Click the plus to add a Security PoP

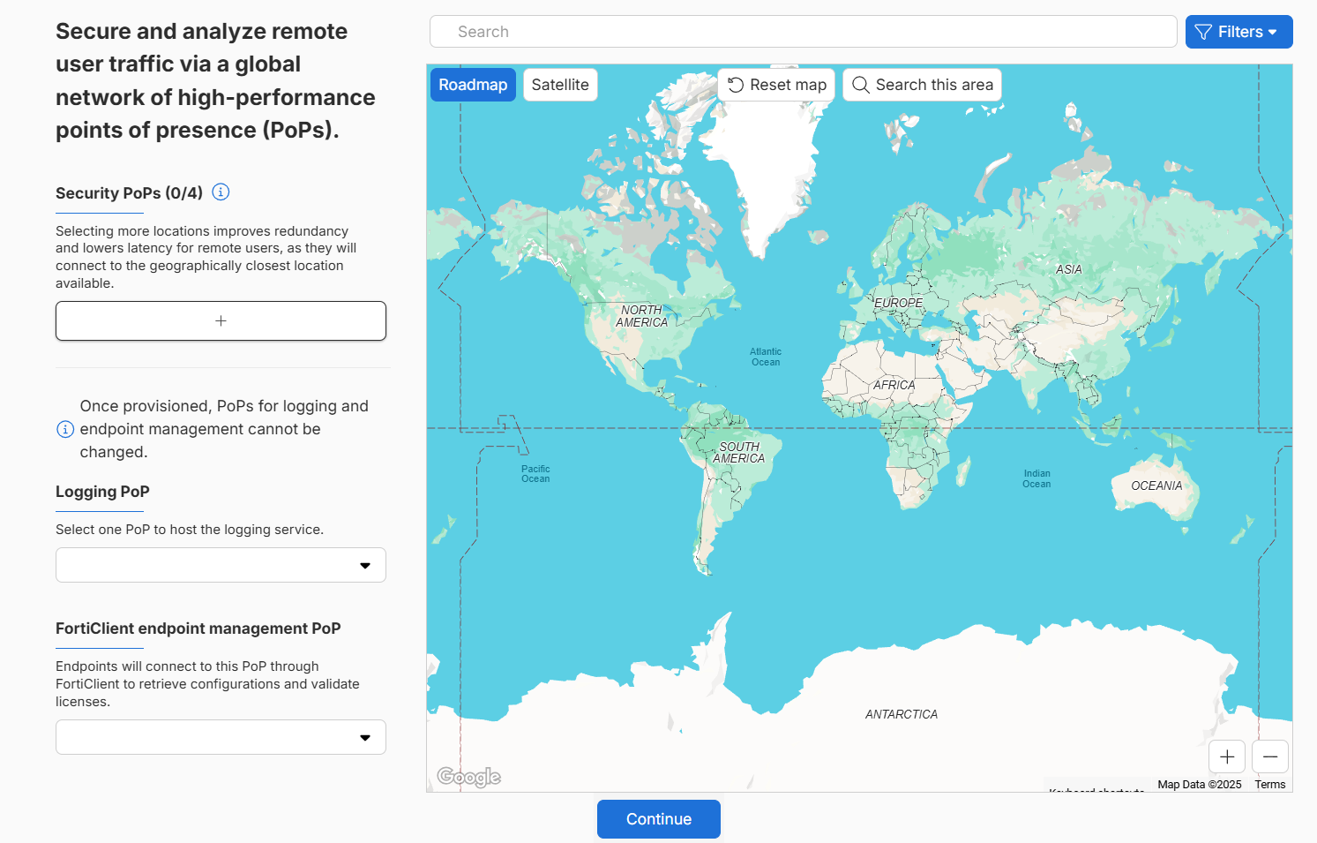tap(221, 320)
